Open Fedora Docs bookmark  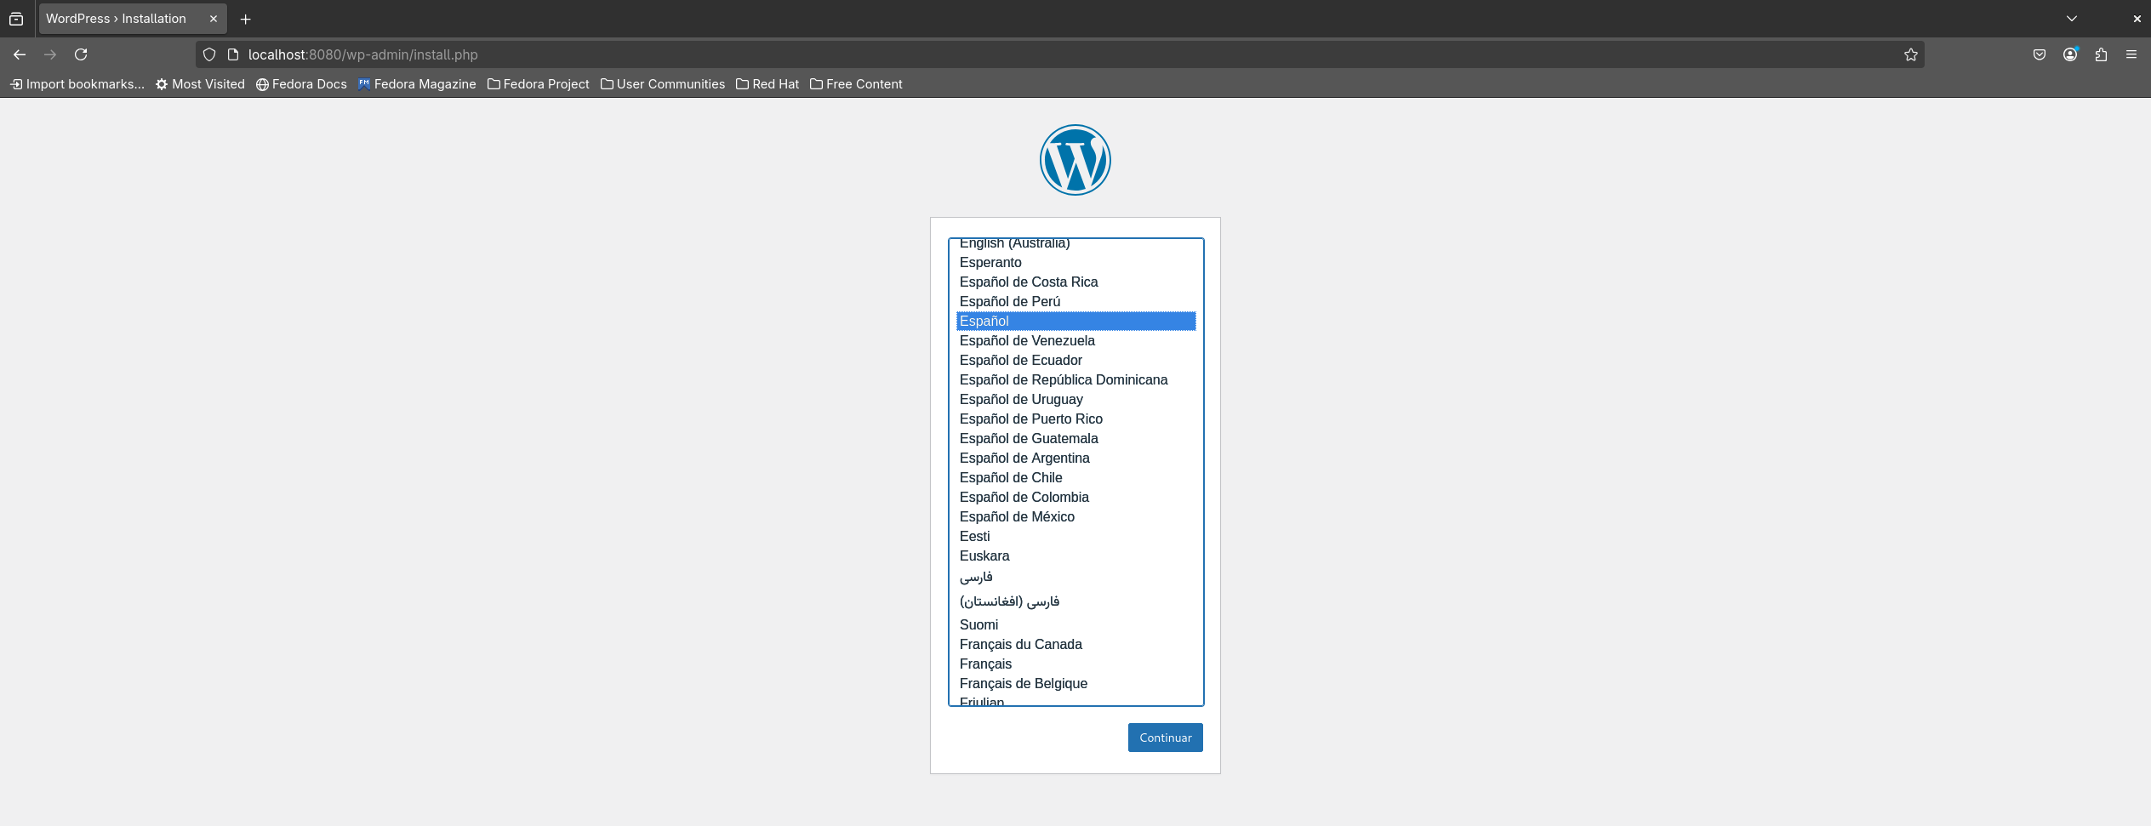click(x=301, y=84)
